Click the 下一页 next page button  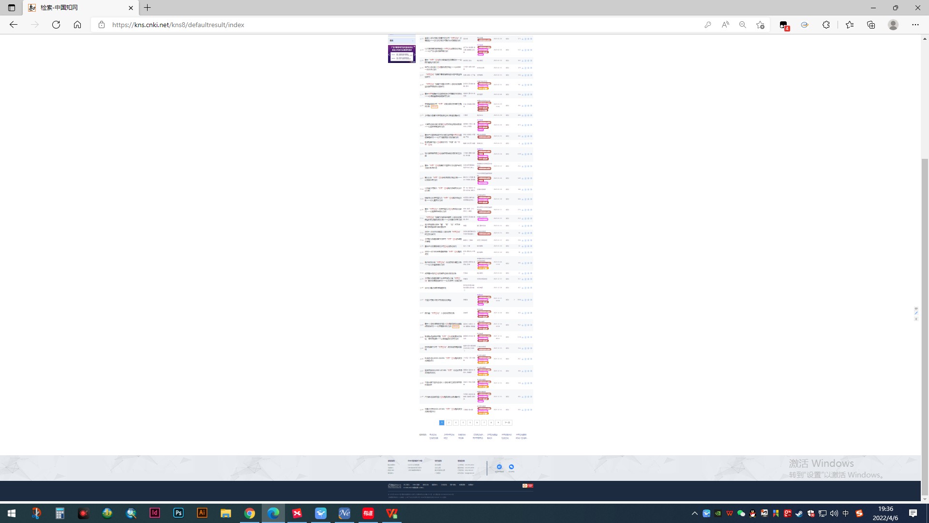pos(507,423)
